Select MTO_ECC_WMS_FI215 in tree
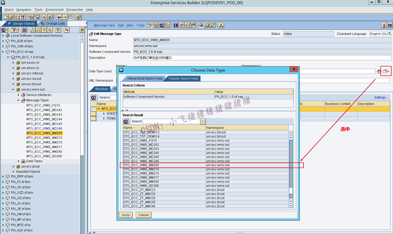Image resolution: width=393 pixels, height=234 pixels. [x=43, y=105]
